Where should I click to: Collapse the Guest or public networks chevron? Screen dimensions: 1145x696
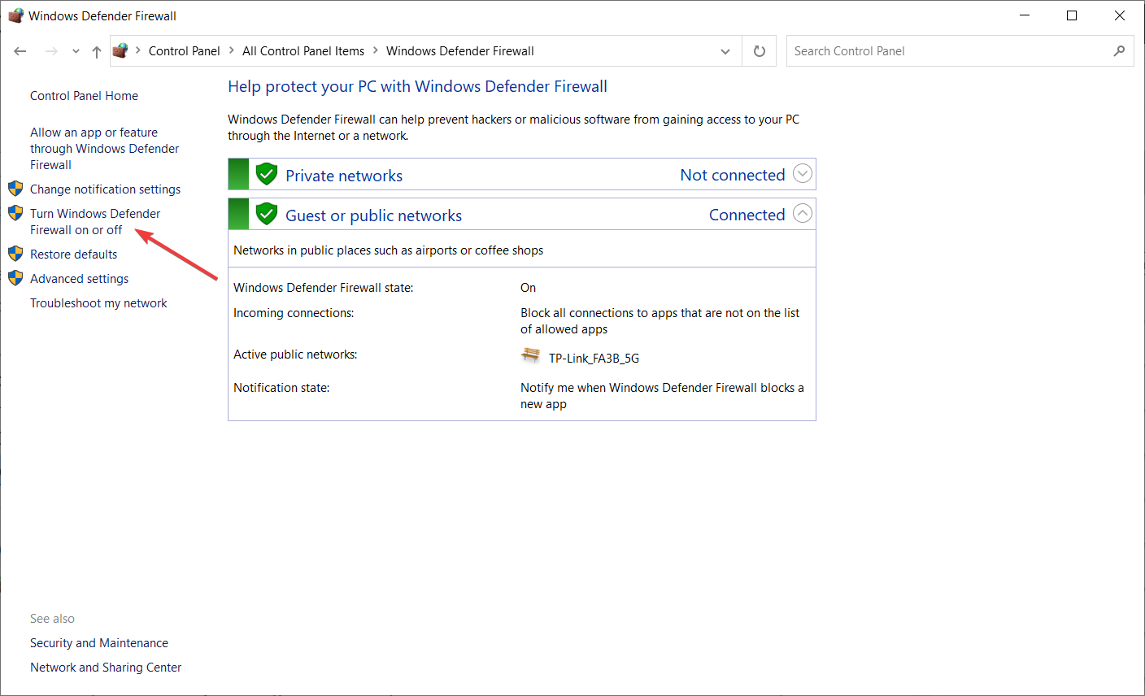[803, 213]
